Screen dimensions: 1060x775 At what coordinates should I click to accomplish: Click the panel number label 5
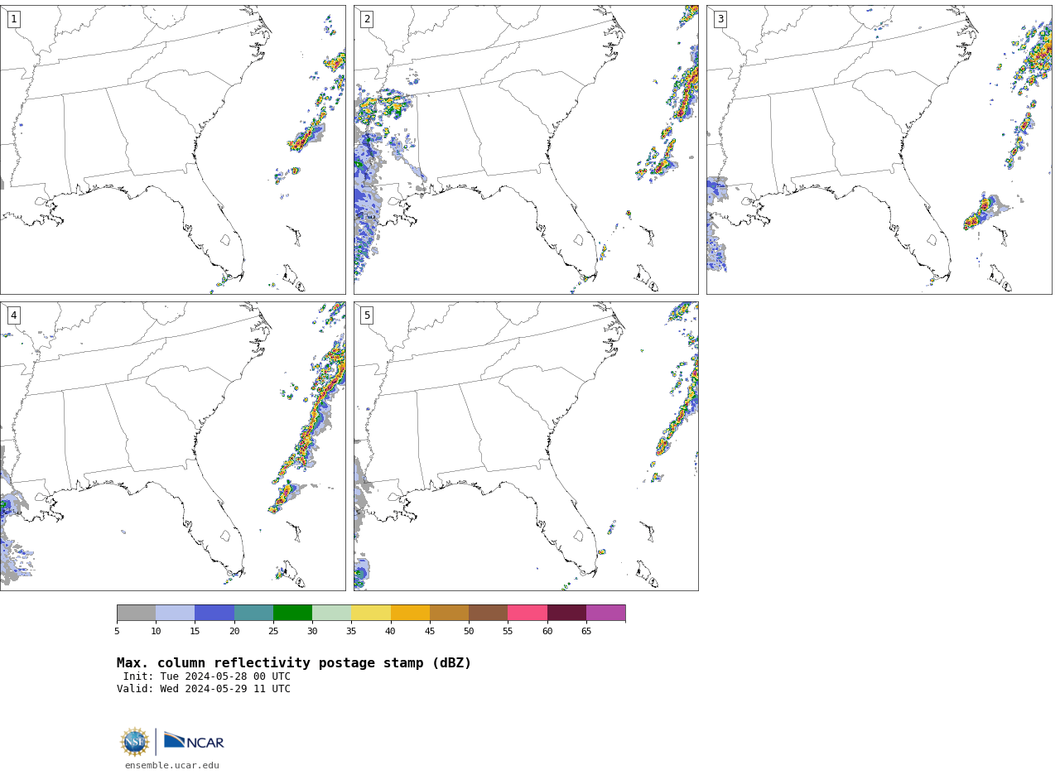click(x=367, y=315)
